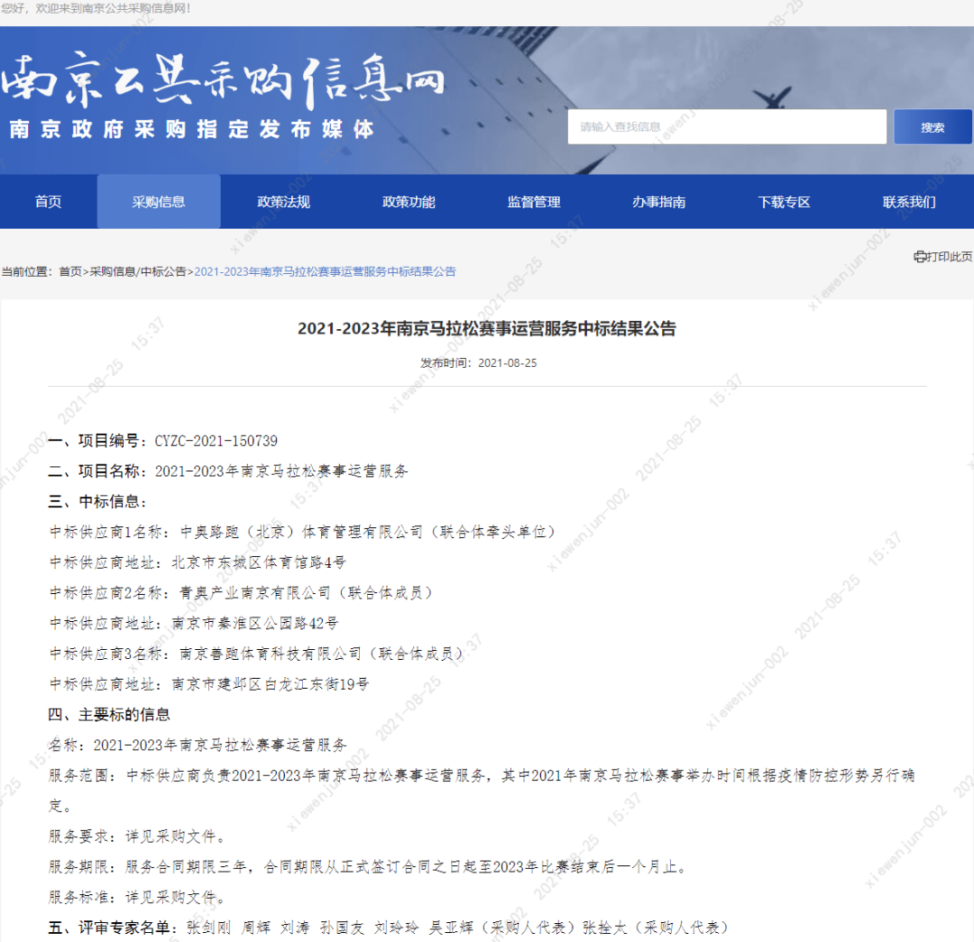Image resolution: width=974 pixels, height=942 pixels.
Task: Click the 发布时间: 2021-08-25 line
Action: [x=478, y=363]
